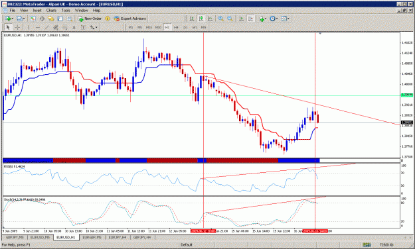The width and height of the screenshot is (415, 249).
Task: Switch to M5 timeframe
Action: point(139,27)
